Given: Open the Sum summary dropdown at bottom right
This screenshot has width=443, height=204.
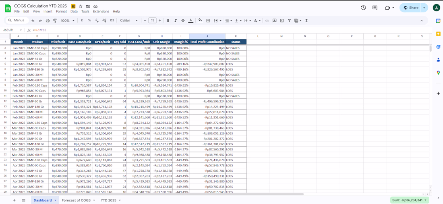Looking at the screenshot, I should point(410,200).
